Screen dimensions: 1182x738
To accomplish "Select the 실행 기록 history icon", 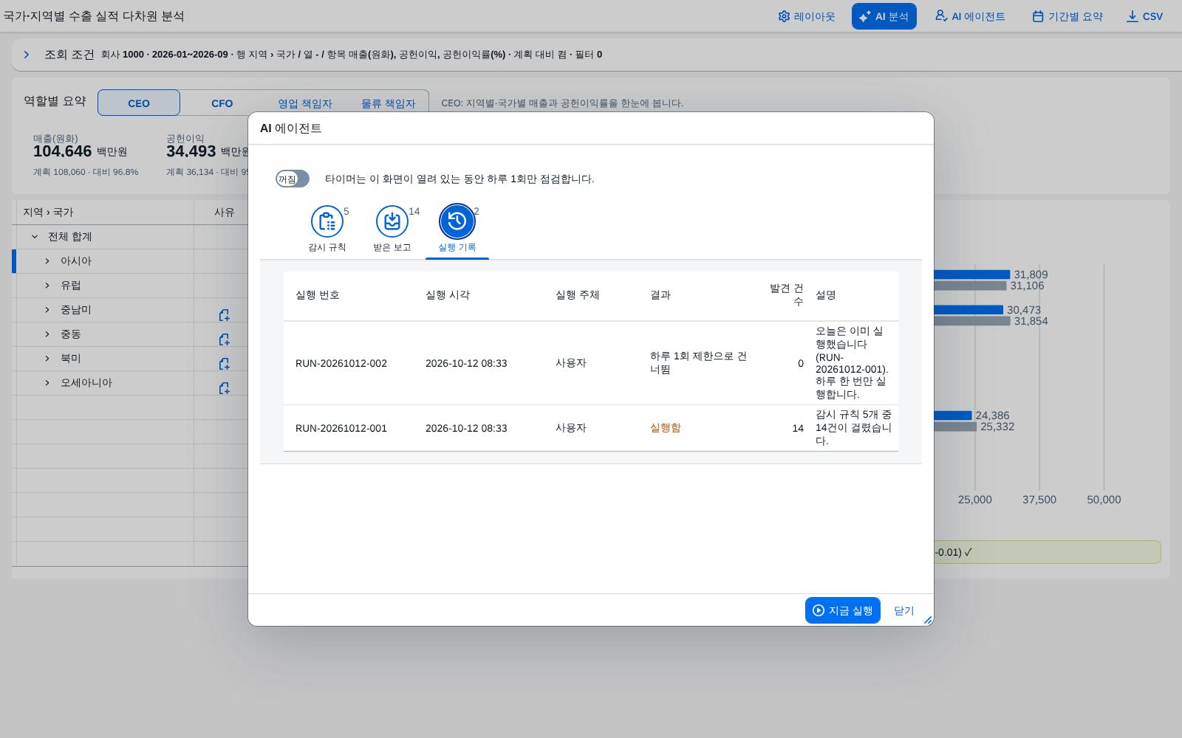I will click(457, 221).
